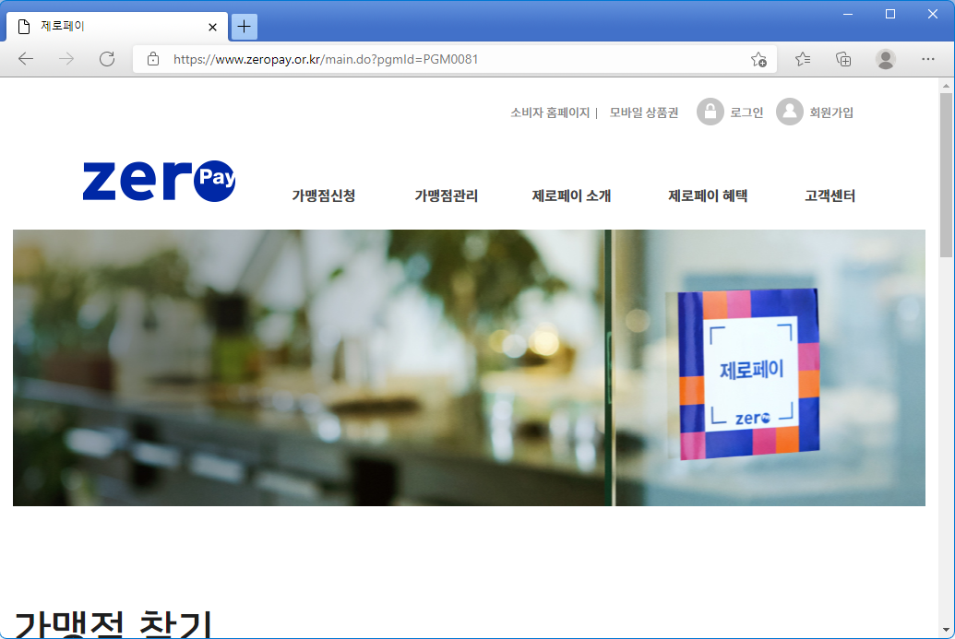955x639 pixels.
Task: Open Settings and more menu
Action: [x=927, y=59]
